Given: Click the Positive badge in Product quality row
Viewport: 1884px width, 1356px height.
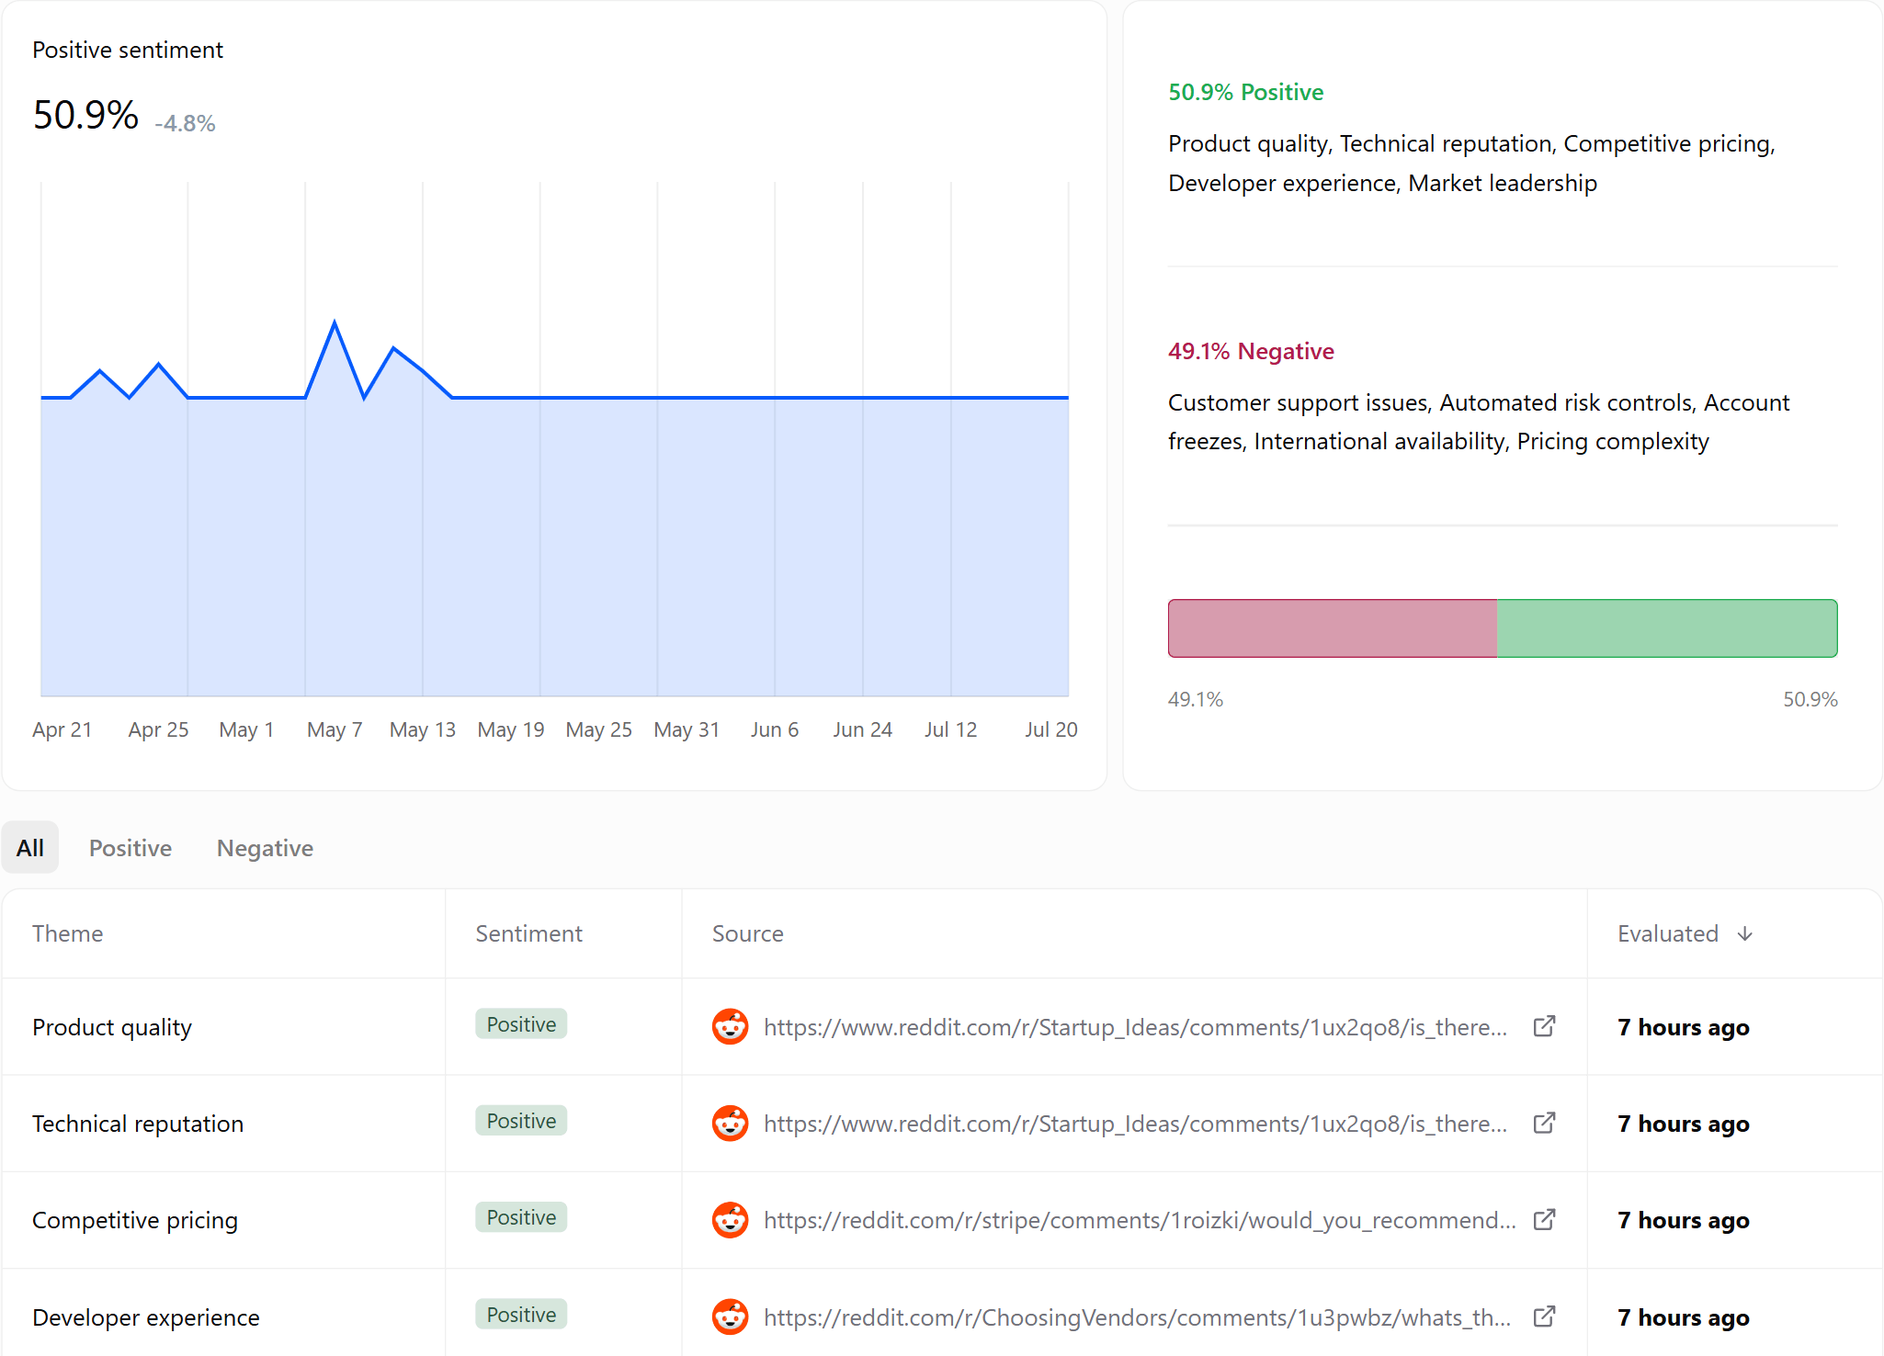Looking at the screenshot, I should coord(521,1023).
